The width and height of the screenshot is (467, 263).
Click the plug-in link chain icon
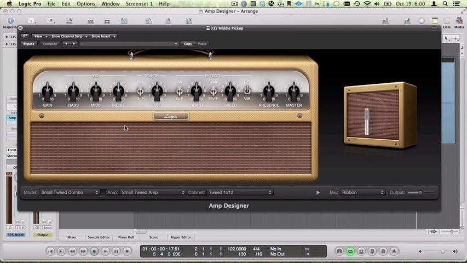point(25,36)
